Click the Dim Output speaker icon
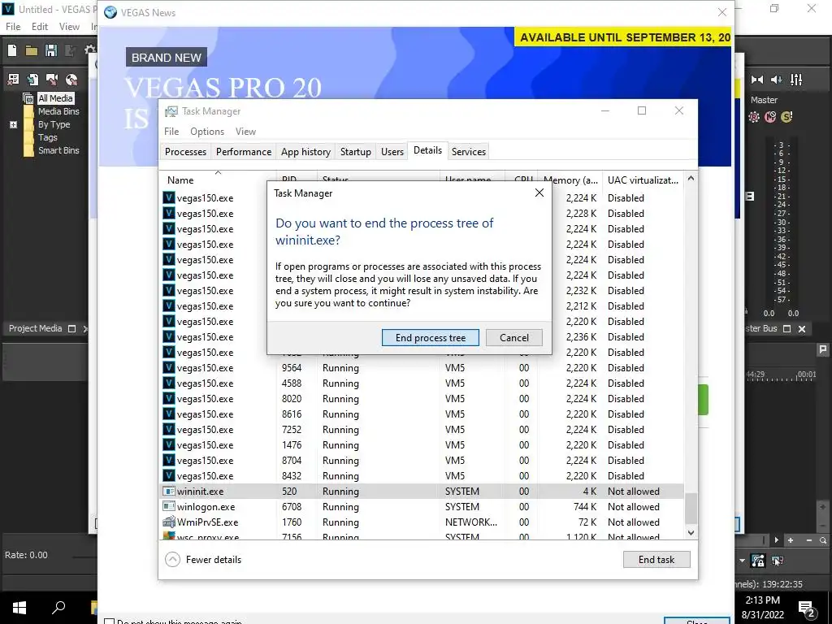This screenshot has height=624, width=832. click(x=776, y=80)
